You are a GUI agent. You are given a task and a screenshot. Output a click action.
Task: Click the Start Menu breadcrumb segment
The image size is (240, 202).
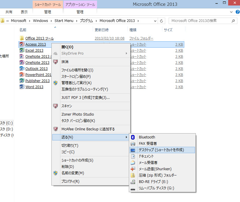point(64,21)
